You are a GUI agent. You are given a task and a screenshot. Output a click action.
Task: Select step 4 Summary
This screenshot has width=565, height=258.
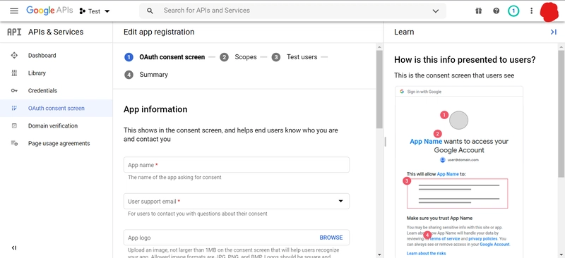click(146, 75)
